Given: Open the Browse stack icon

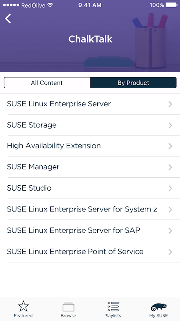Looking at the screenshot, I should pyautogui.click(x=68, y=307).
